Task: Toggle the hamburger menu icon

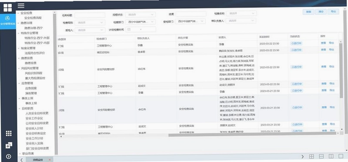Action: pyautogui.click(x=21, y=6)
